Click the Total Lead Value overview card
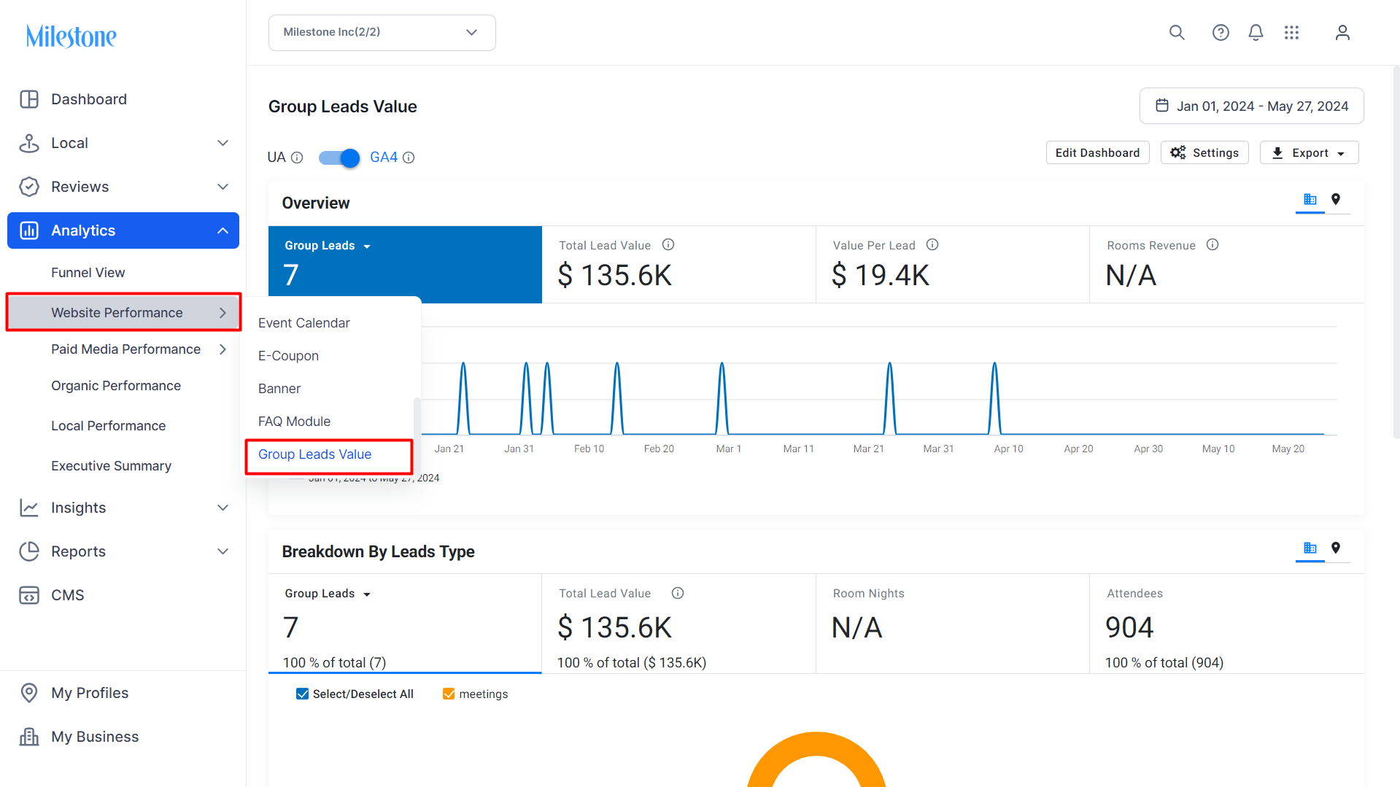The image size is (1400, 787). tap(678, 264)
